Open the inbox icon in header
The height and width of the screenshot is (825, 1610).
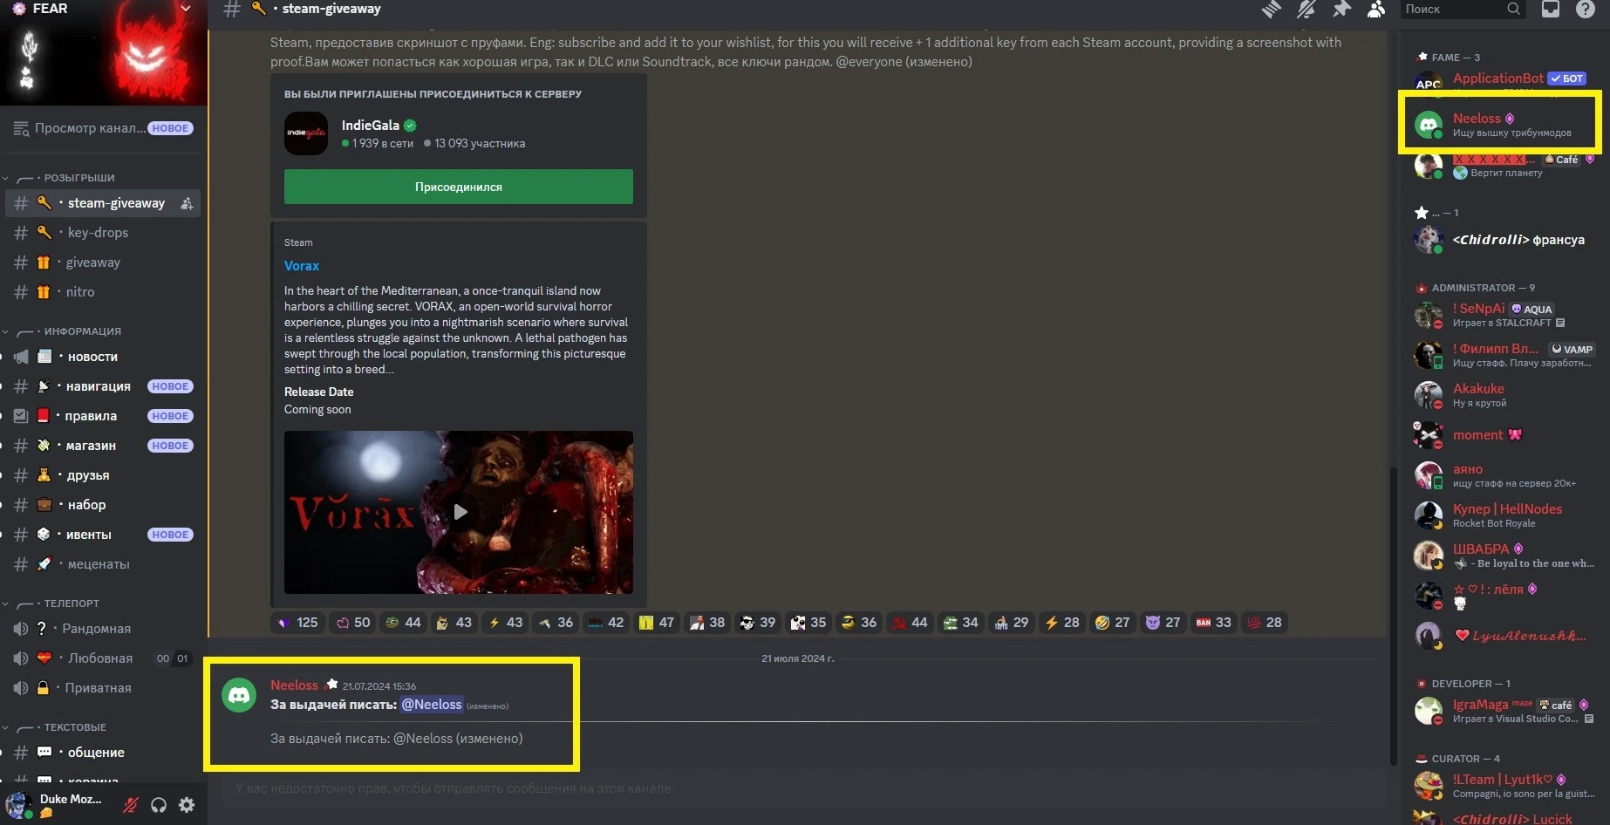tap(1551, 10)
